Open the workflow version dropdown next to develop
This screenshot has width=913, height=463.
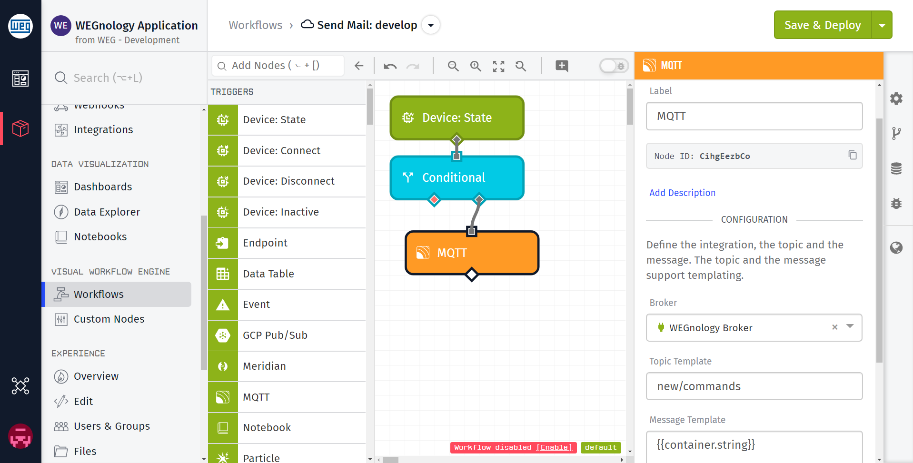coord(431,25)
